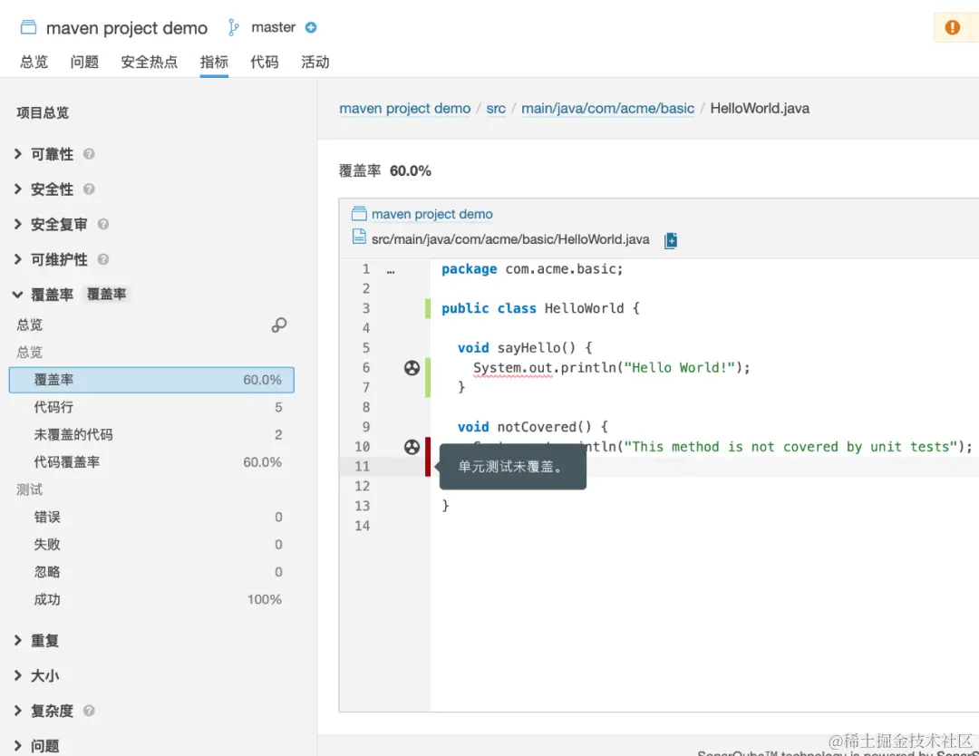This screenshot has width=979, height=756.
Task: Select 代码覆盖率 metric row
Action: (x=151, y=462)
